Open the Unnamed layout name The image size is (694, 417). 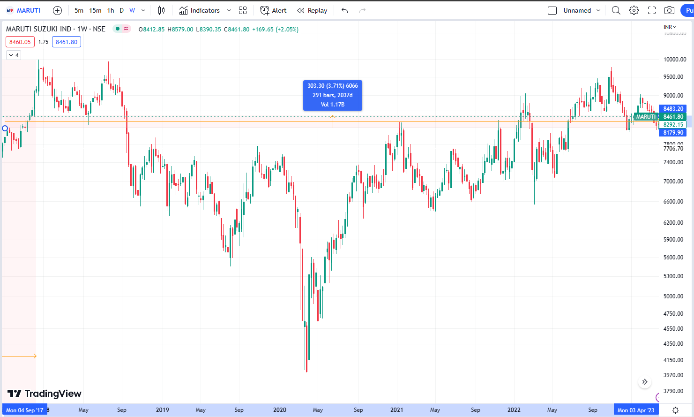click(577, 10)
